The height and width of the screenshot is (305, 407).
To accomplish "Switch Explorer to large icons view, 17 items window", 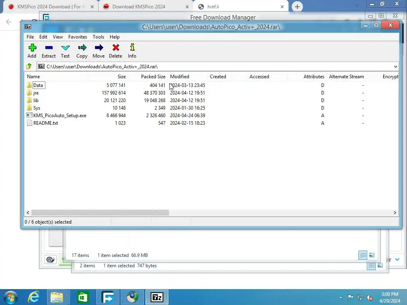I will coord(372,255).
